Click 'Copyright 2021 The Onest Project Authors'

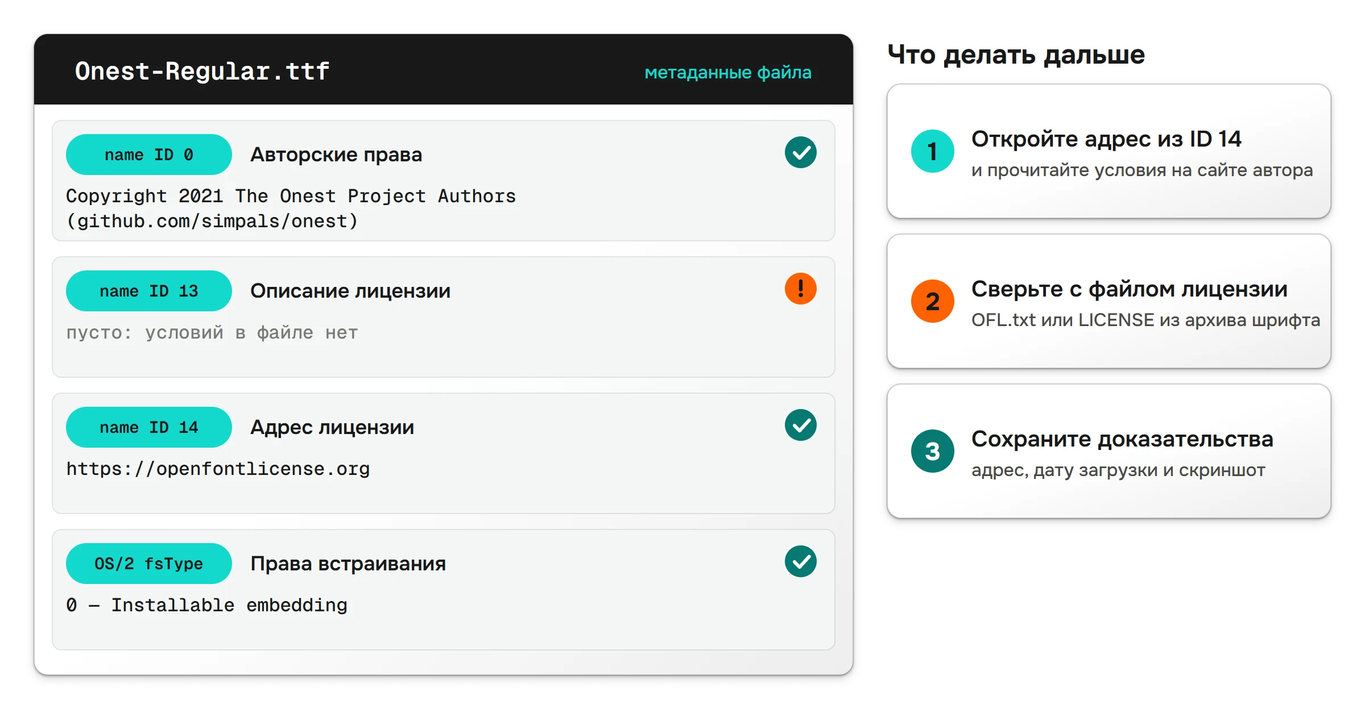click(291, 196)
